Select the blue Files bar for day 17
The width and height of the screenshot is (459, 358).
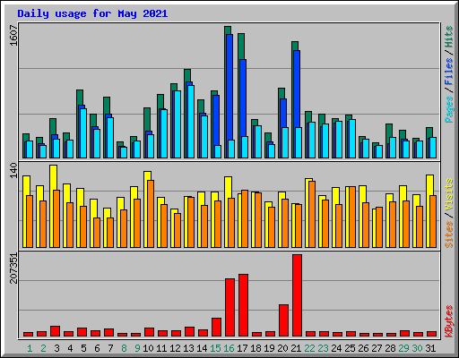[243, 98]
